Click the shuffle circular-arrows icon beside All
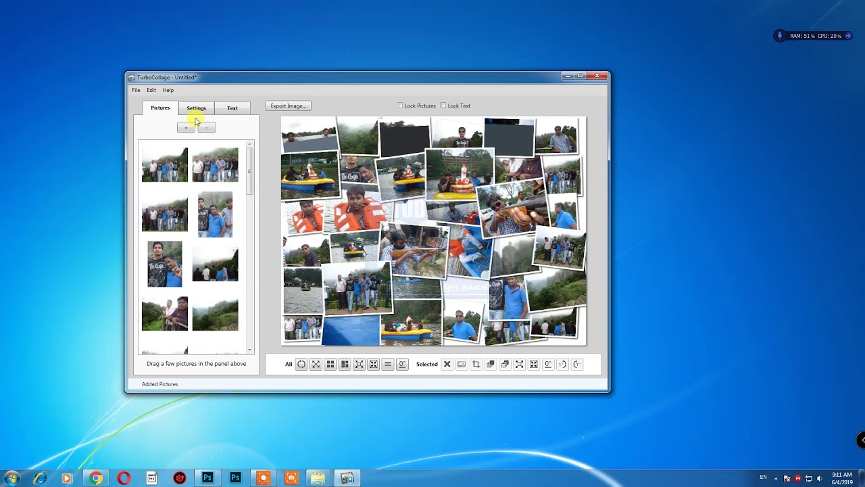The height and width of the screenshot is (487, 865). click(x=301, y=364)
